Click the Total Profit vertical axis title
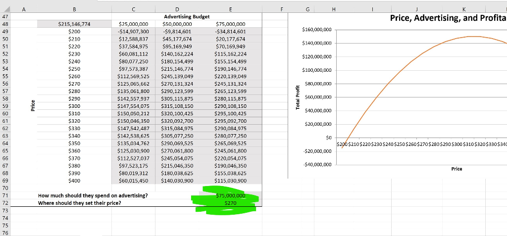Image resolution: width=507 pixels, height=236 pixels. [x=298, y=97]
